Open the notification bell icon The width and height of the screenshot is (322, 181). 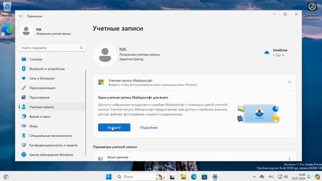tap(309, 176)
